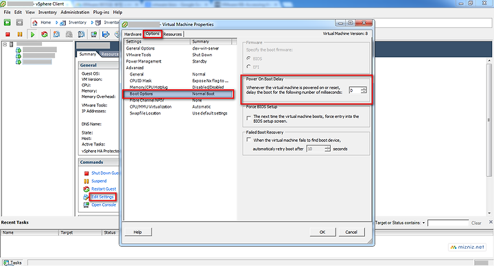Click the Launch Console toolbar monitor icon
Viewport: 494px width, 266px height.
(x=93, y=34)
